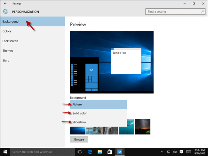Viewport: 208px width, 156px height.
Task: Switch to the Themes section
Action: pos(33,51)
